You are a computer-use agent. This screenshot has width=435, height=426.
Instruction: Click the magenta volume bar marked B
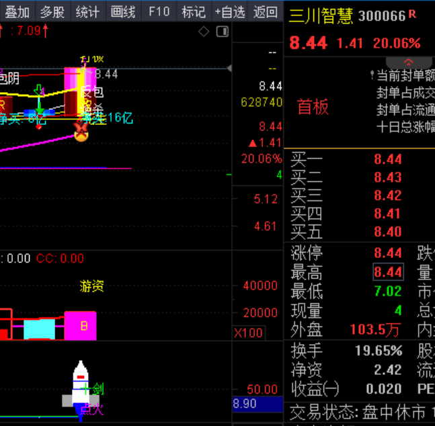pyautogui.click(x=81, y=326)
